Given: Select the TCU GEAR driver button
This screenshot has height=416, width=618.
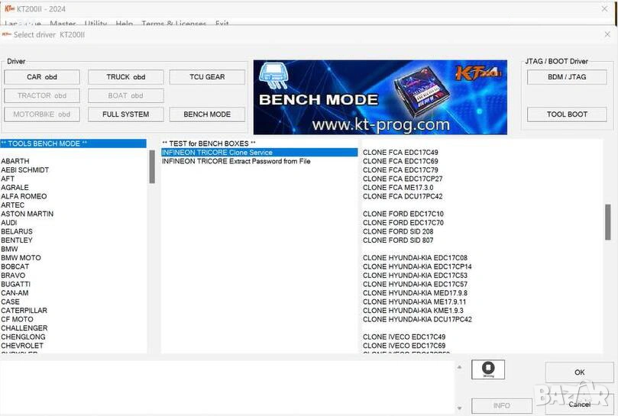Looking at the screenshot, I should [x=207, y=77].
